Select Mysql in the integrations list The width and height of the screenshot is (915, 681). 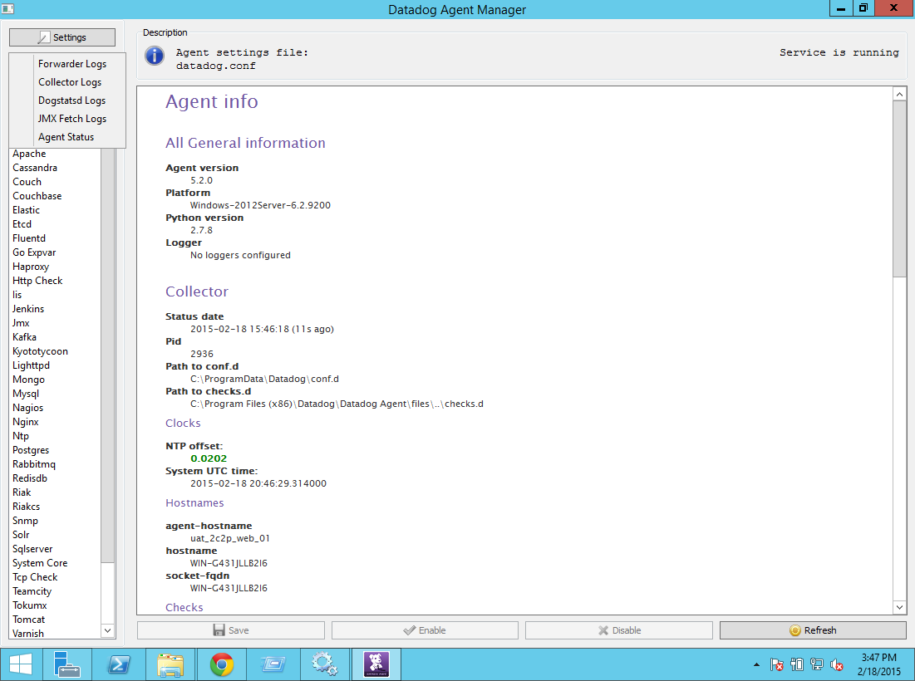[26, 394]
